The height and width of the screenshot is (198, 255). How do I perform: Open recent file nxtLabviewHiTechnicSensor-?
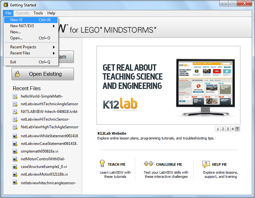point(45,119)
